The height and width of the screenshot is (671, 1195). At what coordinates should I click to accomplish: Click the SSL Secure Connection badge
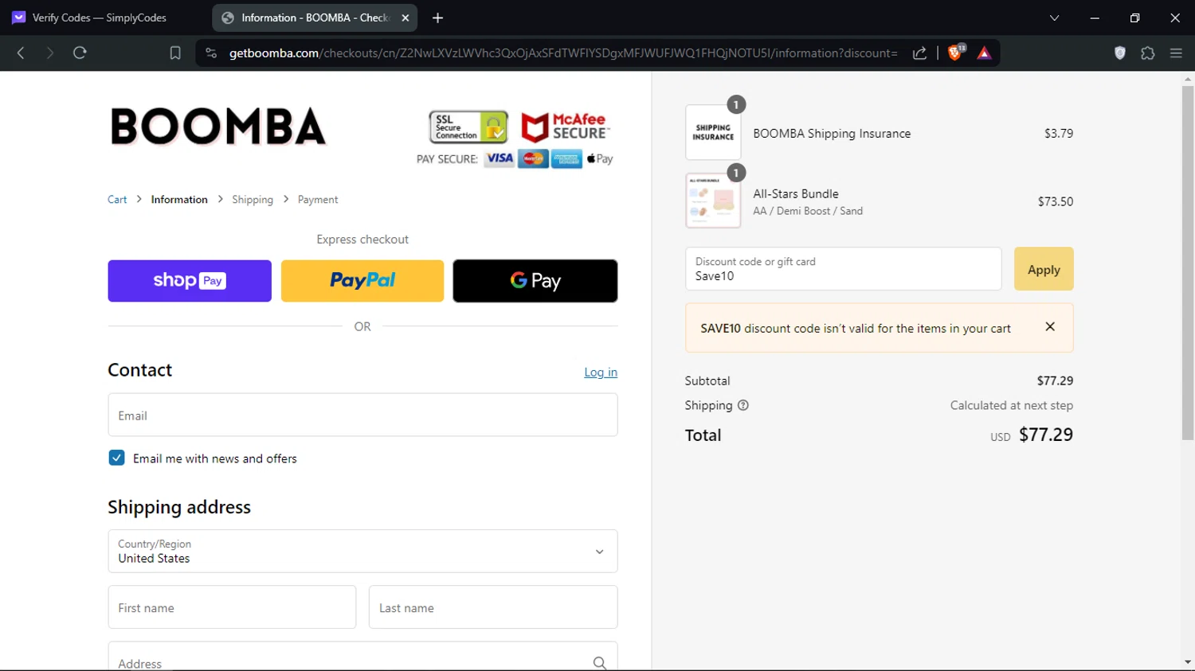(x=468, y=127)
